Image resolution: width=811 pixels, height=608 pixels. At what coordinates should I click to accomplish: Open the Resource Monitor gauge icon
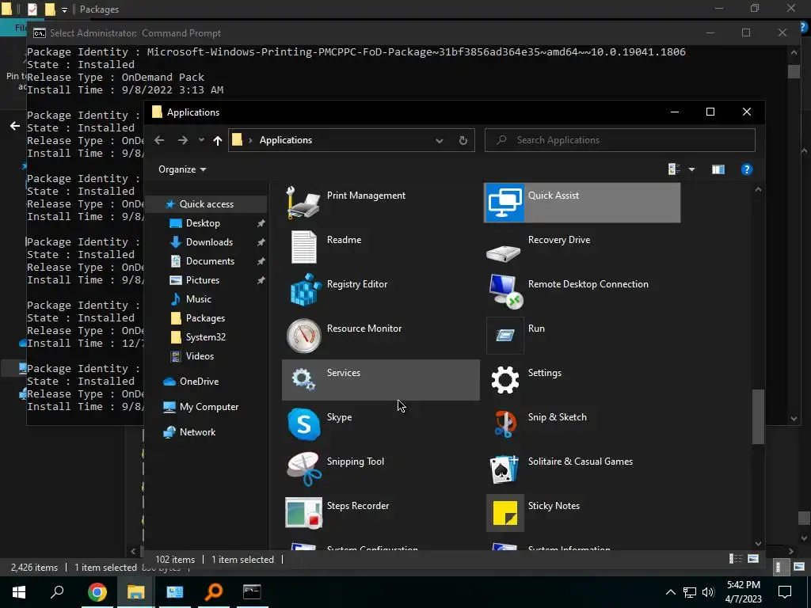[x=303, y=336]
